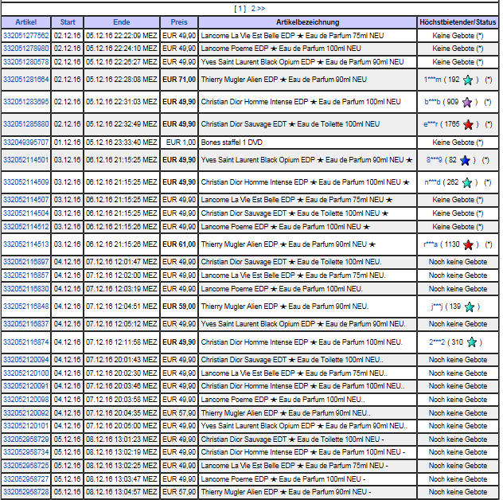
Task: Open item number 332051281664
Action: point(26,80)
